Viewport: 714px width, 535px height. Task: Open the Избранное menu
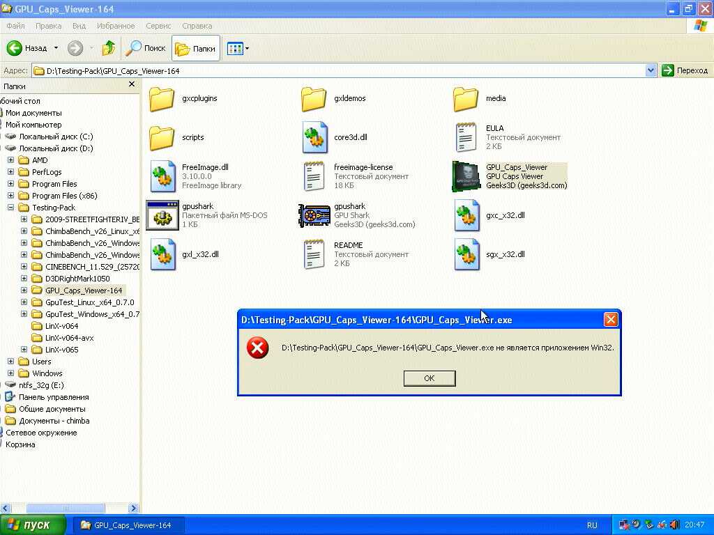coord(116,26)
